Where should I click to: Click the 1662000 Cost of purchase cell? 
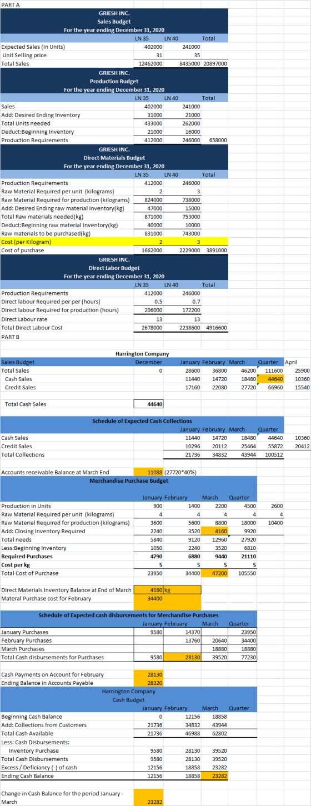point(152,250)
